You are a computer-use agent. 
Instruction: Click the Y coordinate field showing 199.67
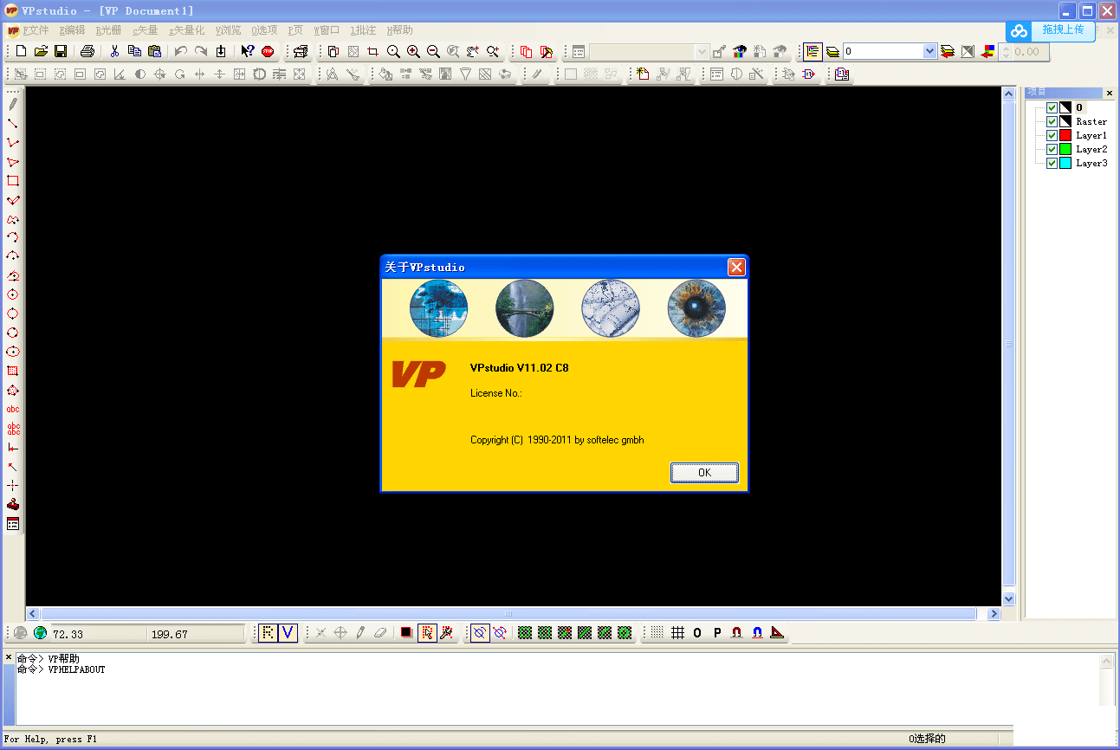coord(197,634)
